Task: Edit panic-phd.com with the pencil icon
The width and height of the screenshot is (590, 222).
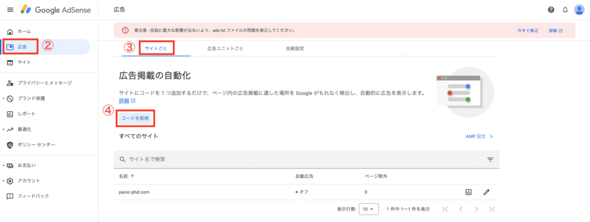Action: pos(486,192)
